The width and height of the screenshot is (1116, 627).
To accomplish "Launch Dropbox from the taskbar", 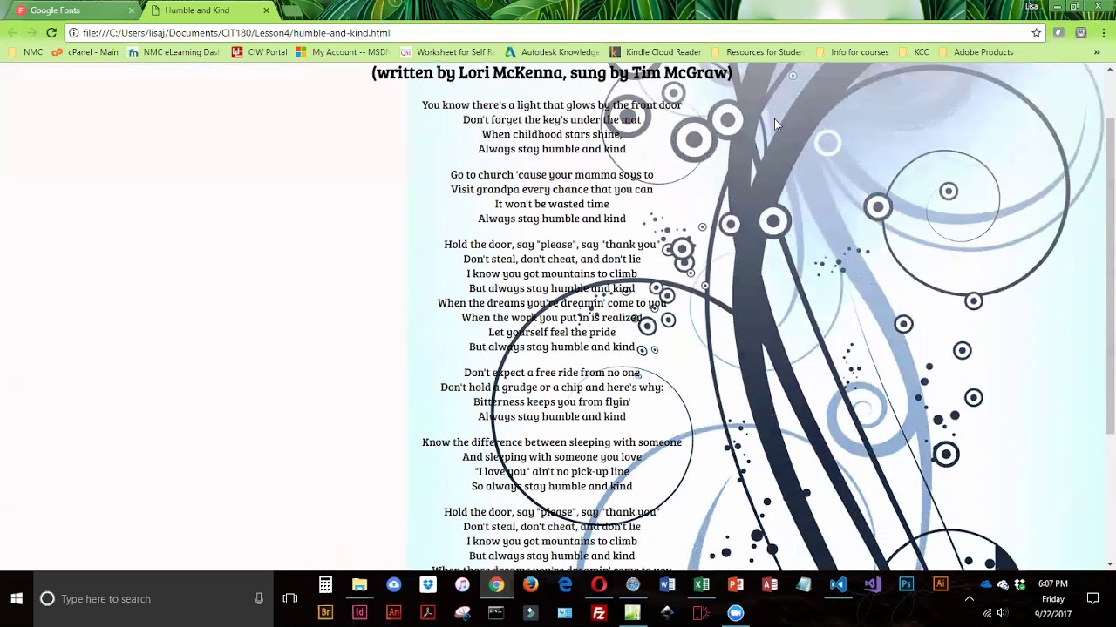I will pos(427,584).
